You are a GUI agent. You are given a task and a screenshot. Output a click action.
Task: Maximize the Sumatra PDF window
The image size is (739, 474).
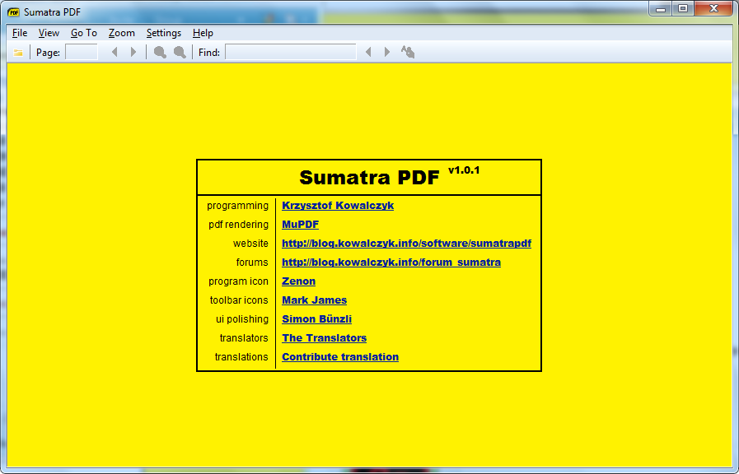[x=682, y=8]
